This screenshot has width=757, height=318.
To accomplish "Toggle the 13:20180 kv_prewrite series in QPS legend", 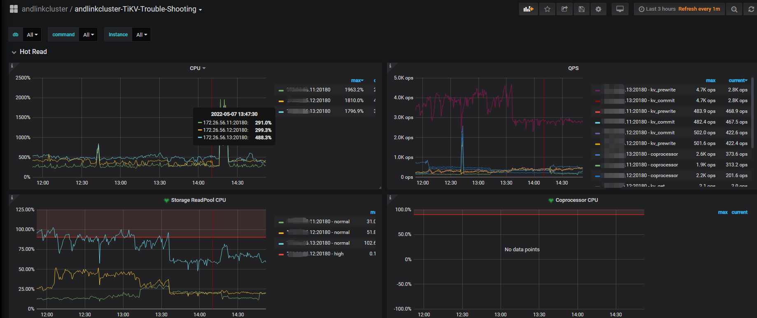I will click(650, 90).
